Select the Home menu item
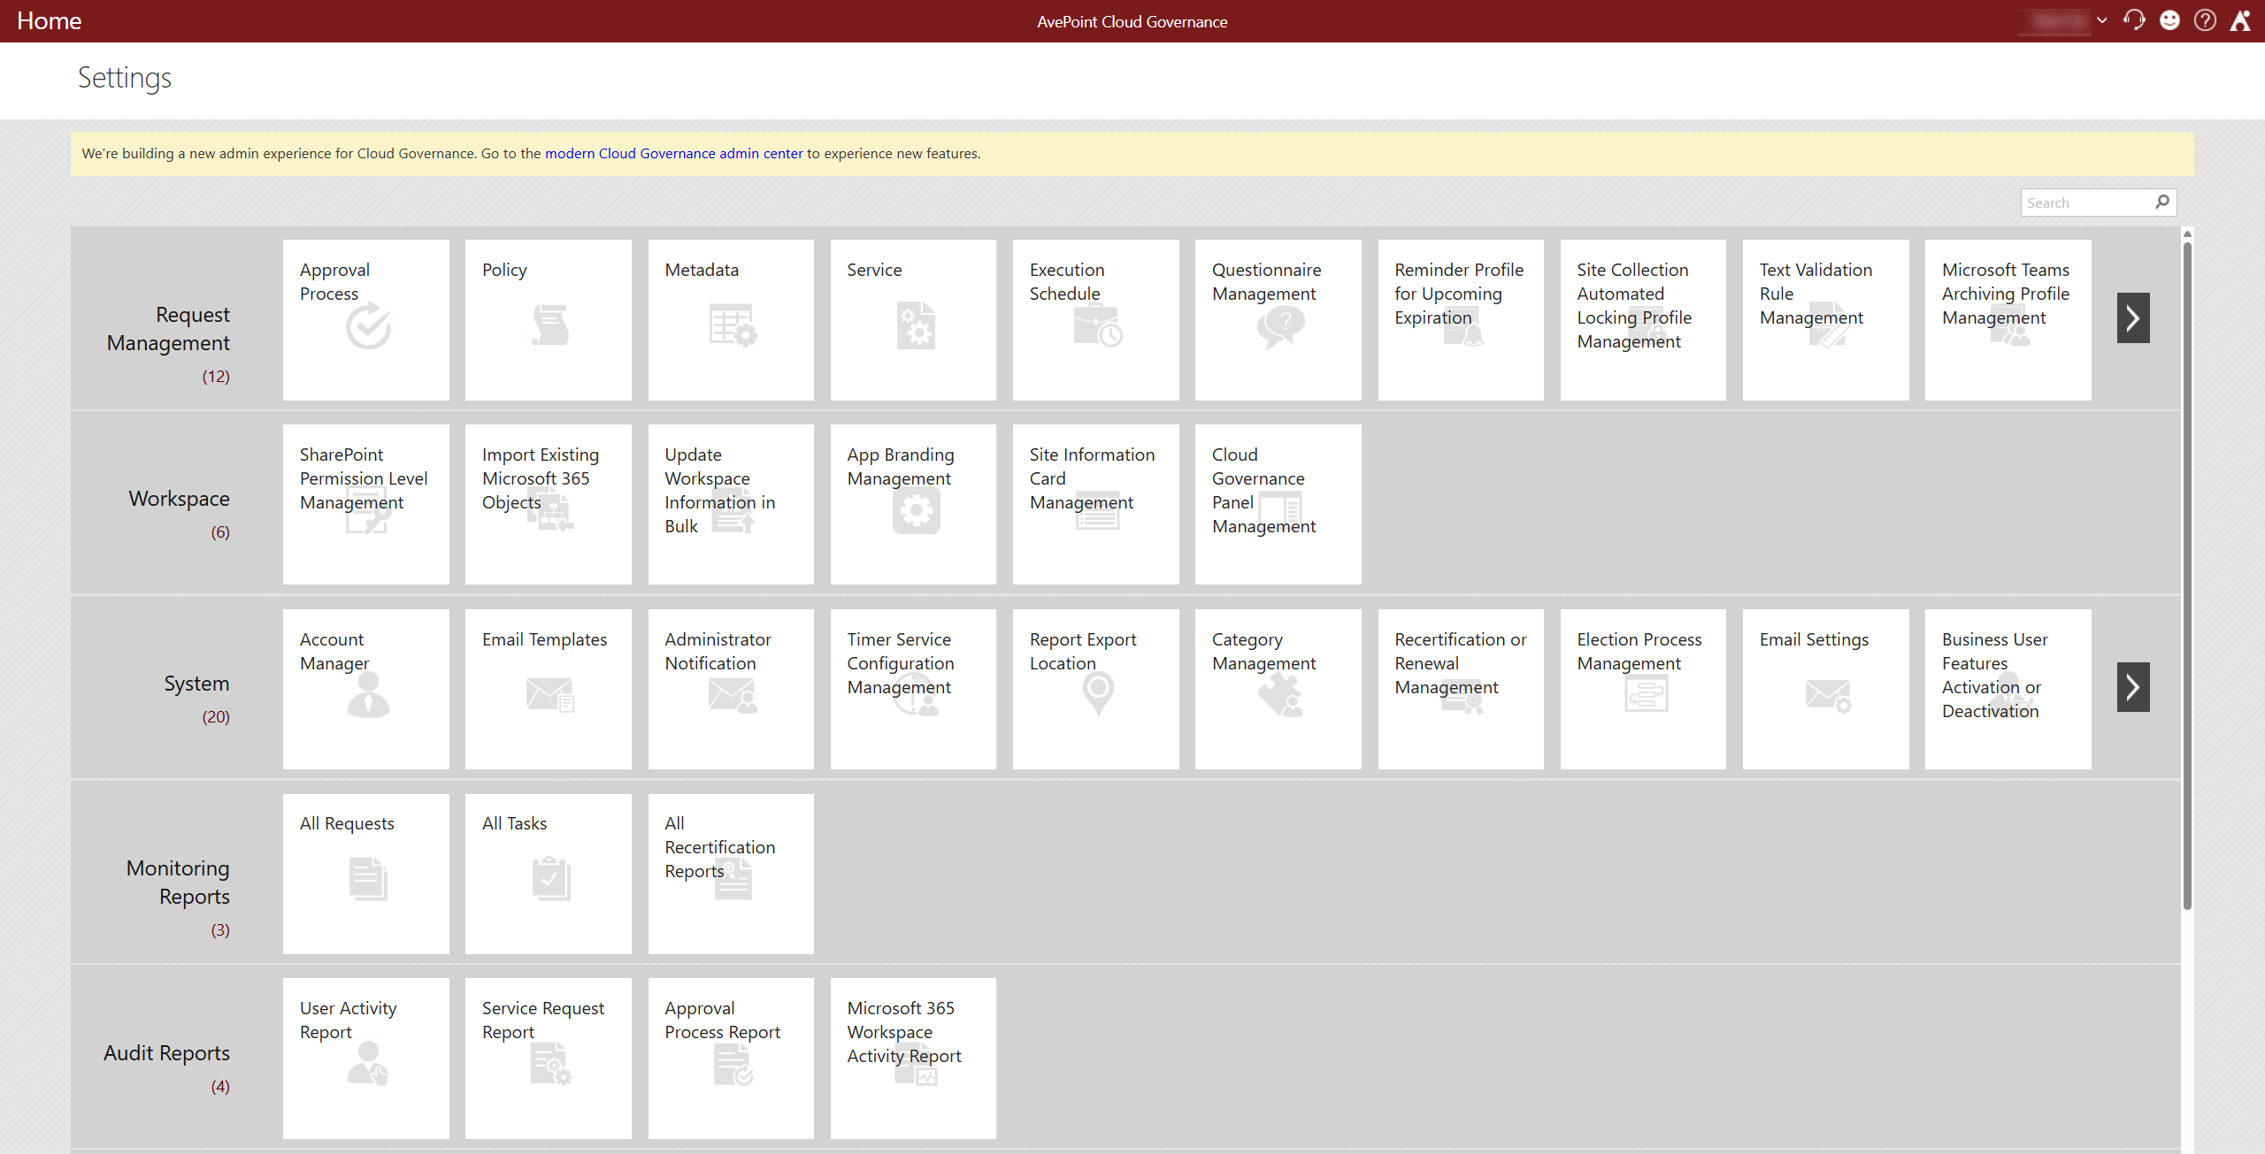This screenshot has width=2265, height=1154. point(49,20)
